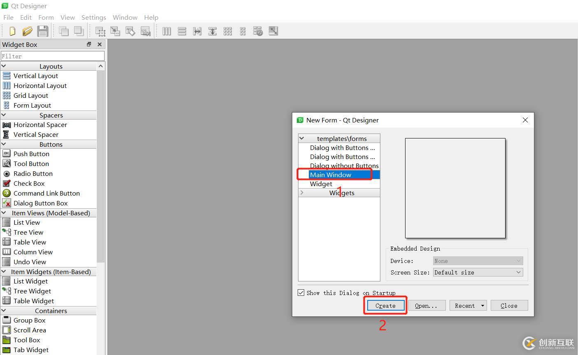Activate Edit Widgets mode icon
The image size is (578, 355).
[100, 31]
